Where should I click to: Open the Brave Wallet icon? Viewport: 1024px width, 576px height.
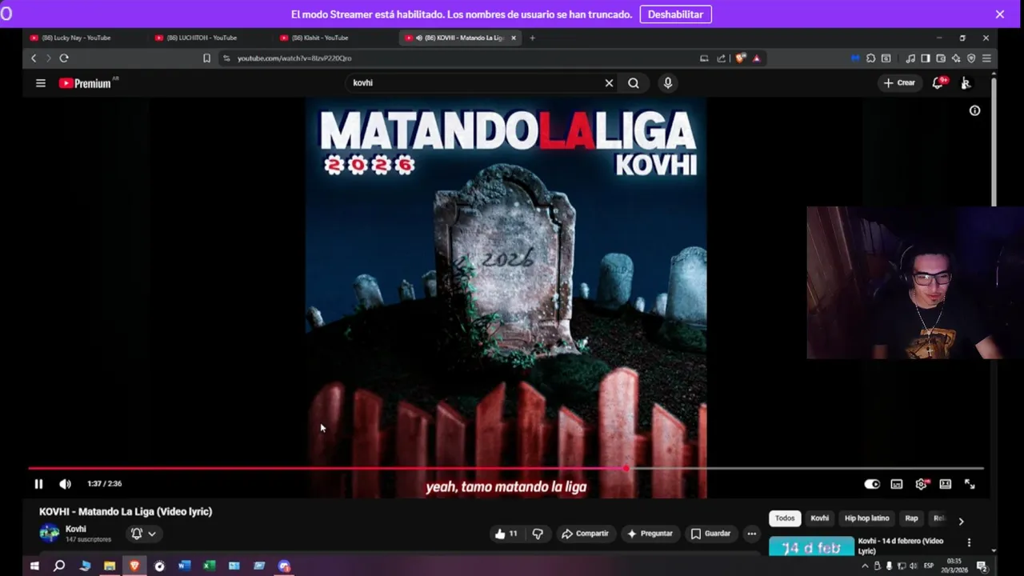click(941, 58)
